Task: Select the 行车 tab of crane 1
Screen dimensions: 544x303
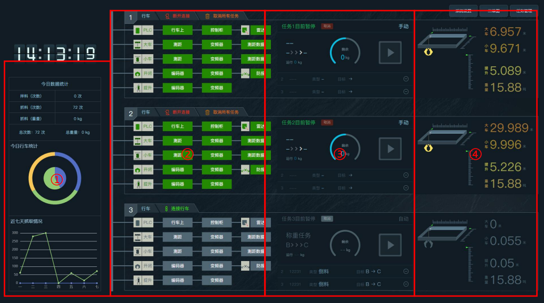Action: 145,16
